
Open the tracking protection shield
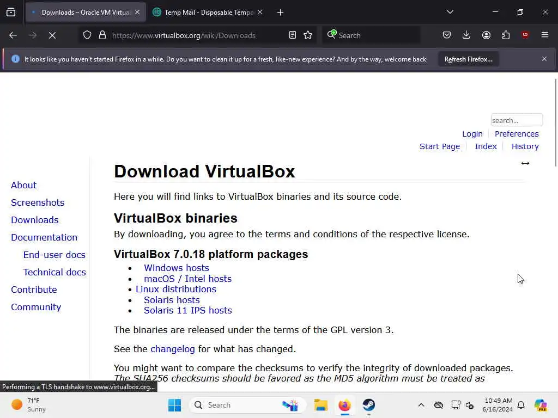click(87, 35)
